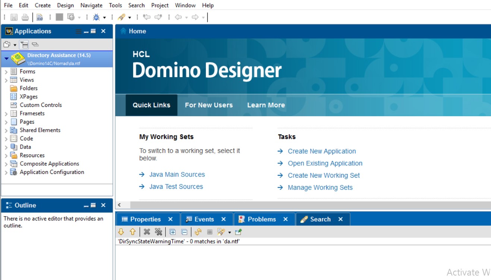Select the For New Users tab
The image size is (491, 280).
tap(208, 105)
